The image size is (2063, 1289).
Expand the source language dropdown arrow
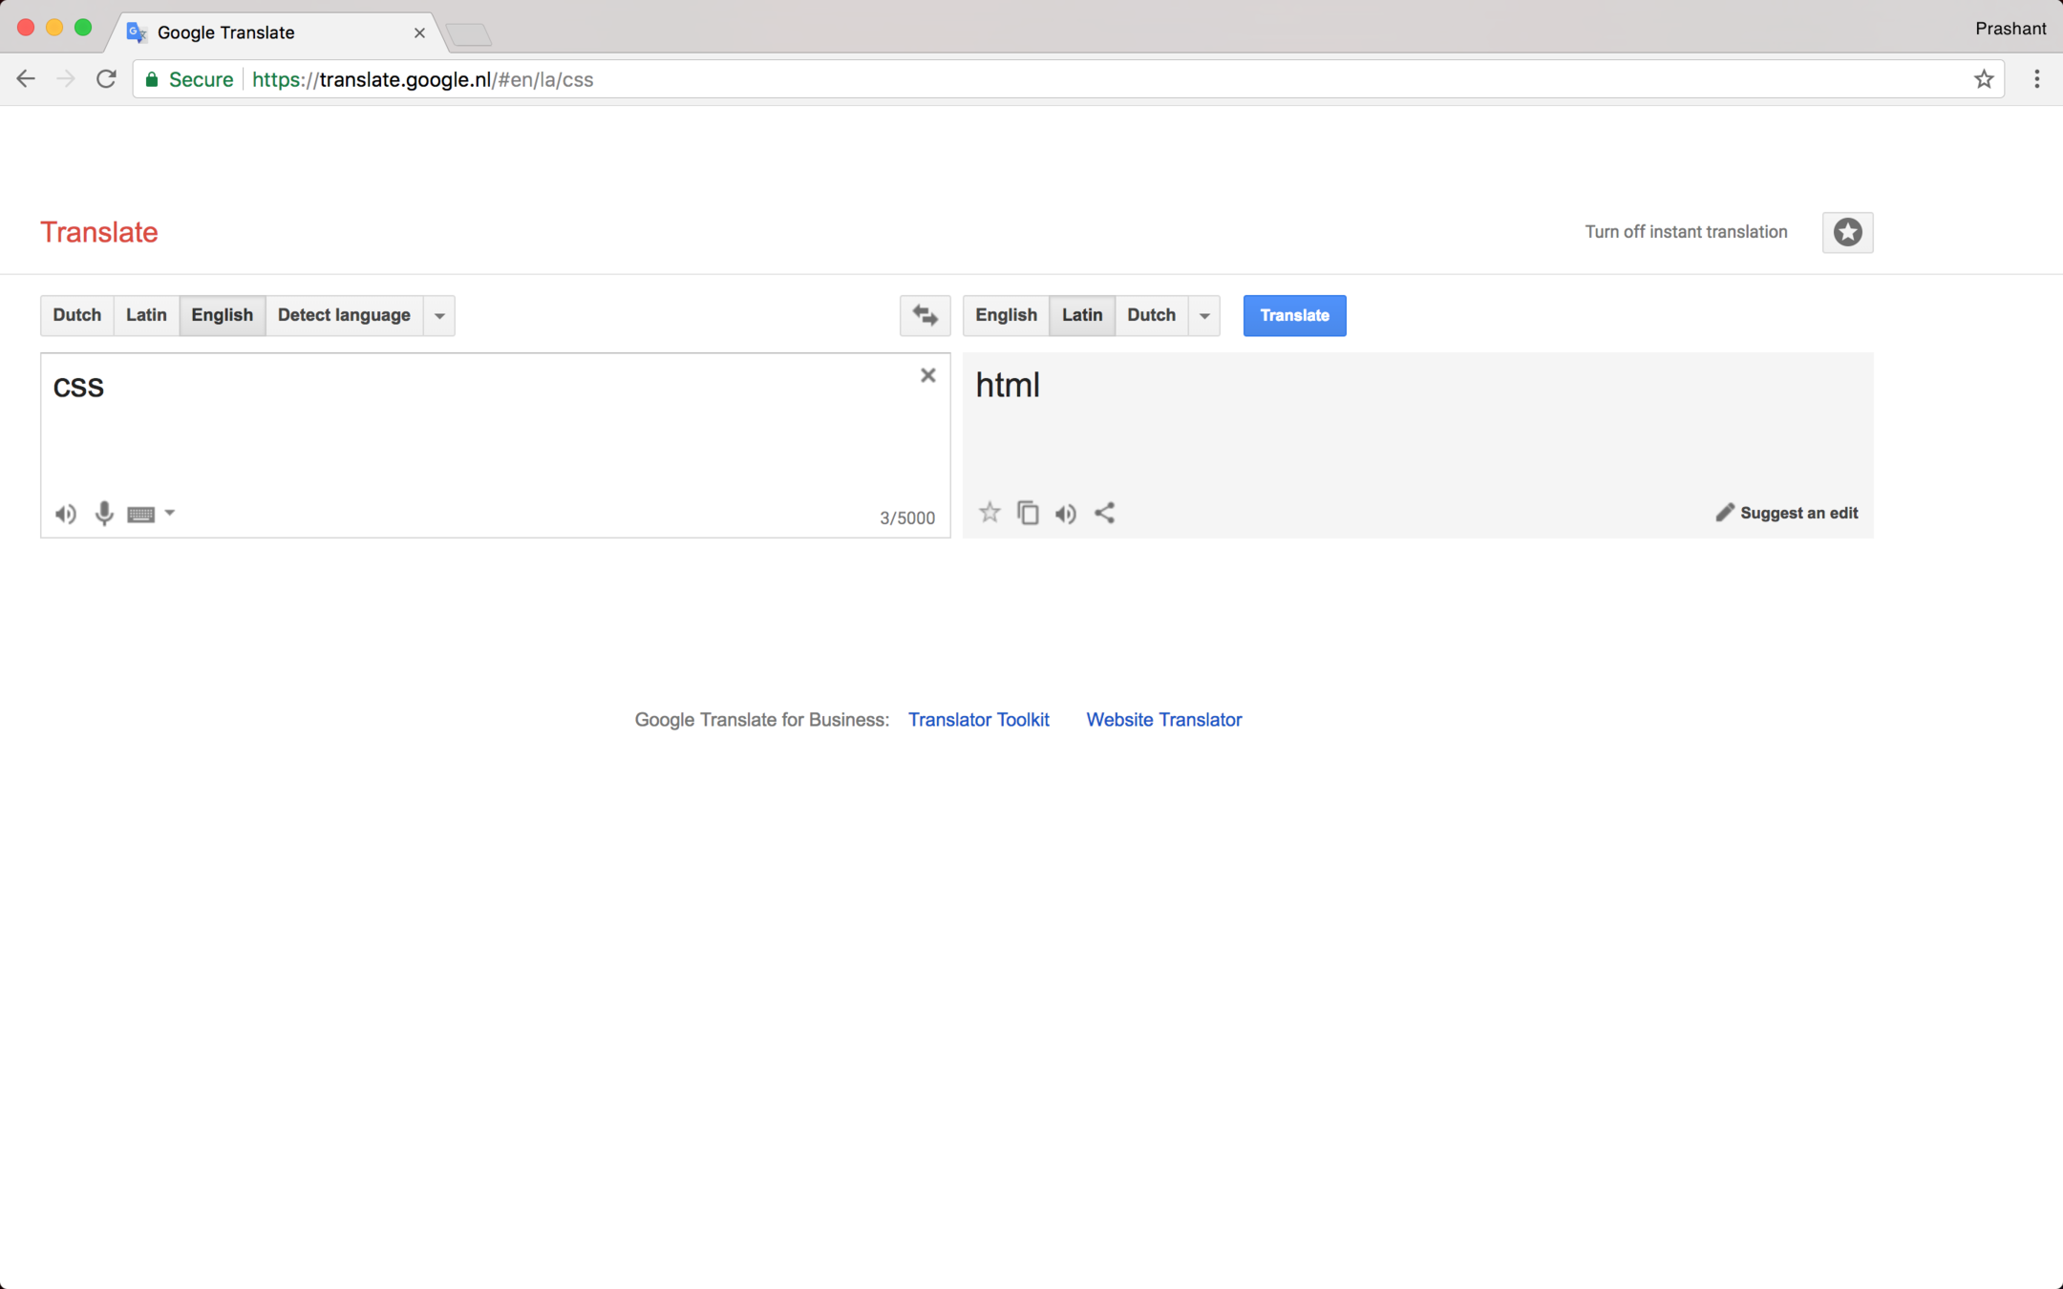coord(439,316)
